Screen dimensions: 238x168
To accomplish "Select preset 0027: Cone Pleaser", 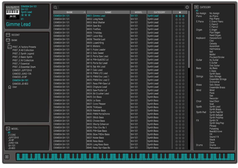I will 96,104.
